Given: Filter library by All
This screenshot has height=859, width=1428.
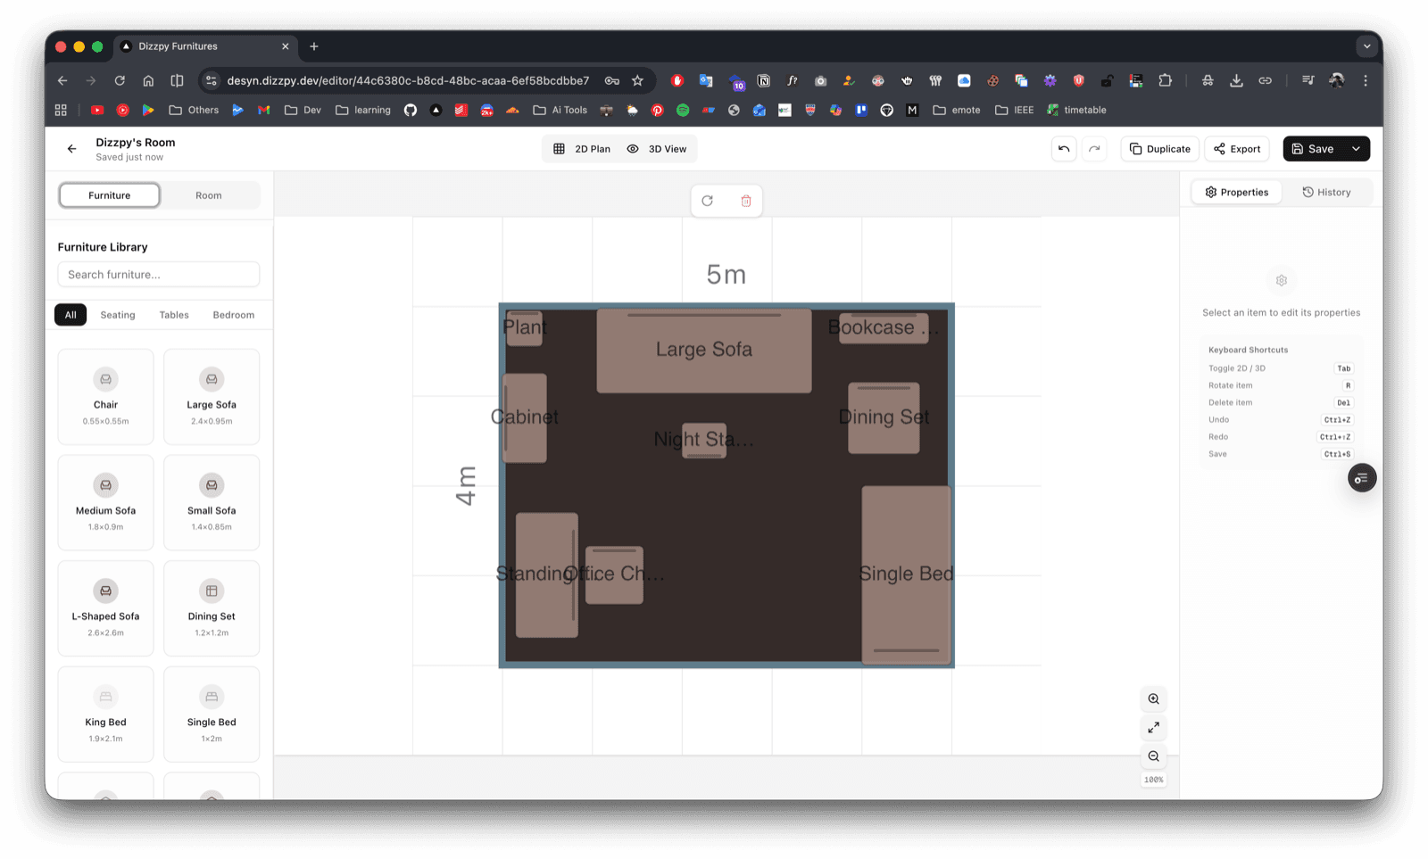Looking at the screenshot, I should coord(71,315).
